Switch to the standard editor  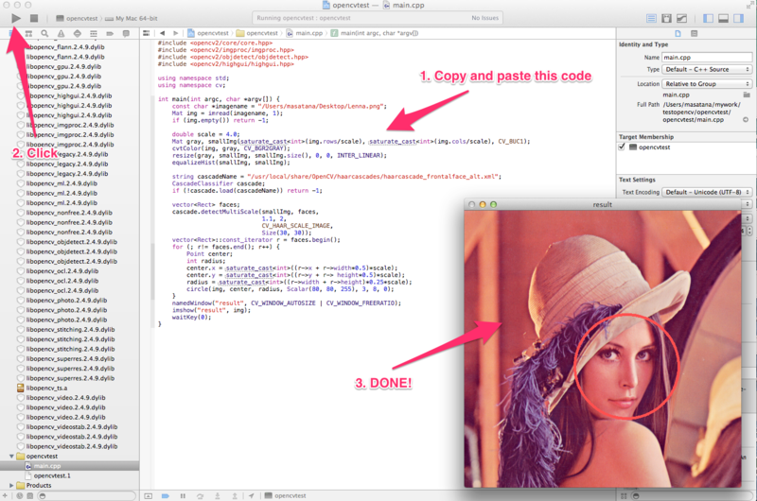(651, 18)
